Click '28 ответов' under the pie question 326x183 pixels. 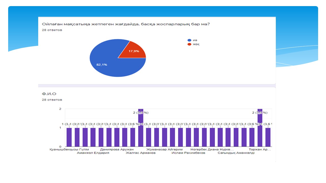[52, 30]
